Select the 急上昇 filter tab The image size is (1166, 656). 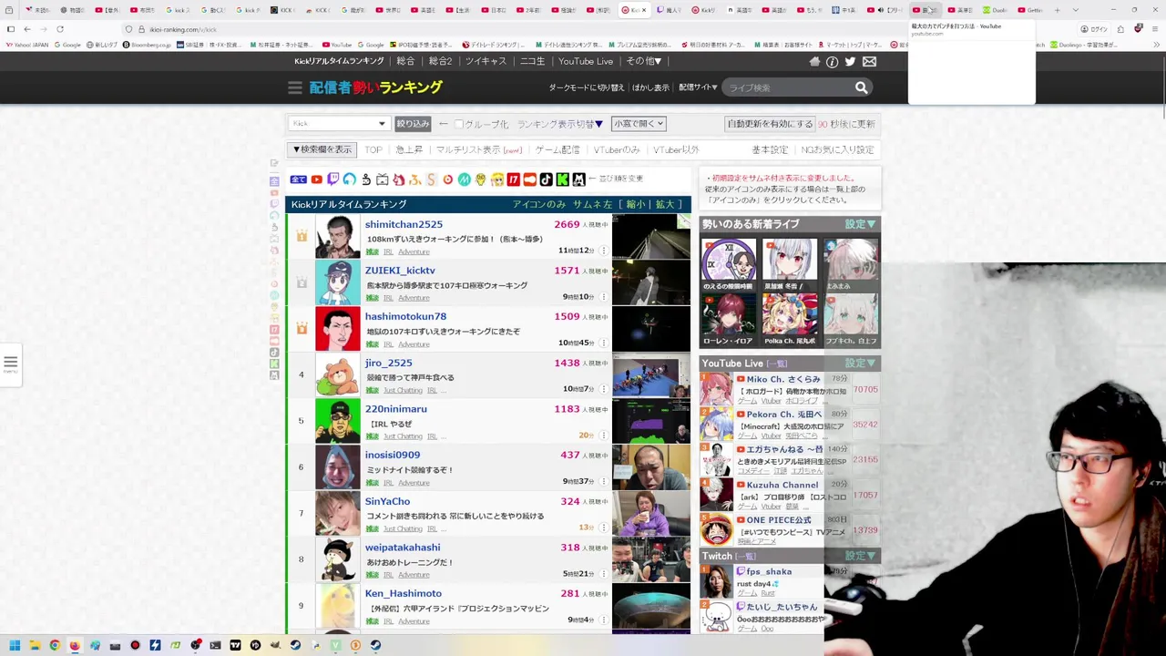tap(409, 149)
